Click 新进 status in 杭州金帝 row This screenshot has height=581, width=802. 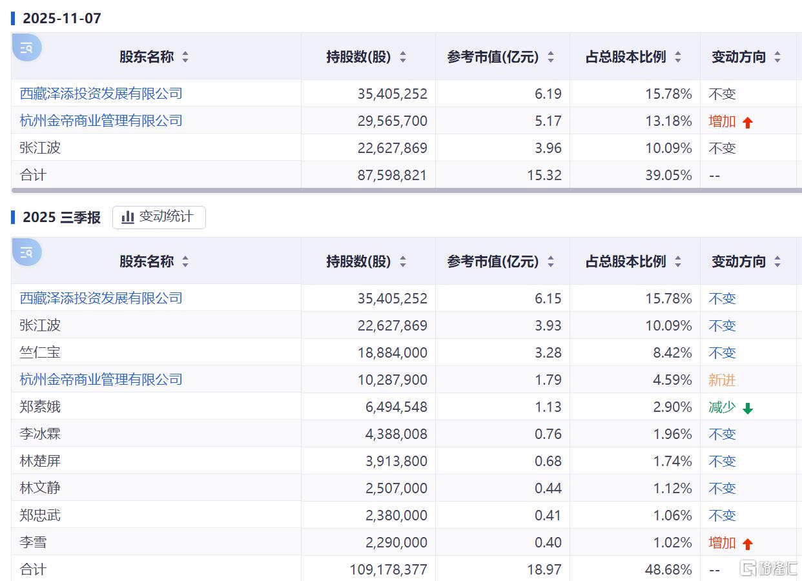(722, 380)
